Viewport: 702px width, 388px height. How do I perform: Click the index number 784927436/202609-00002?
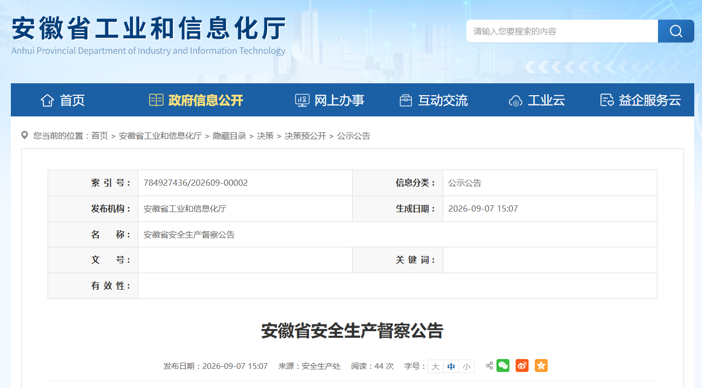coord(196,183)
